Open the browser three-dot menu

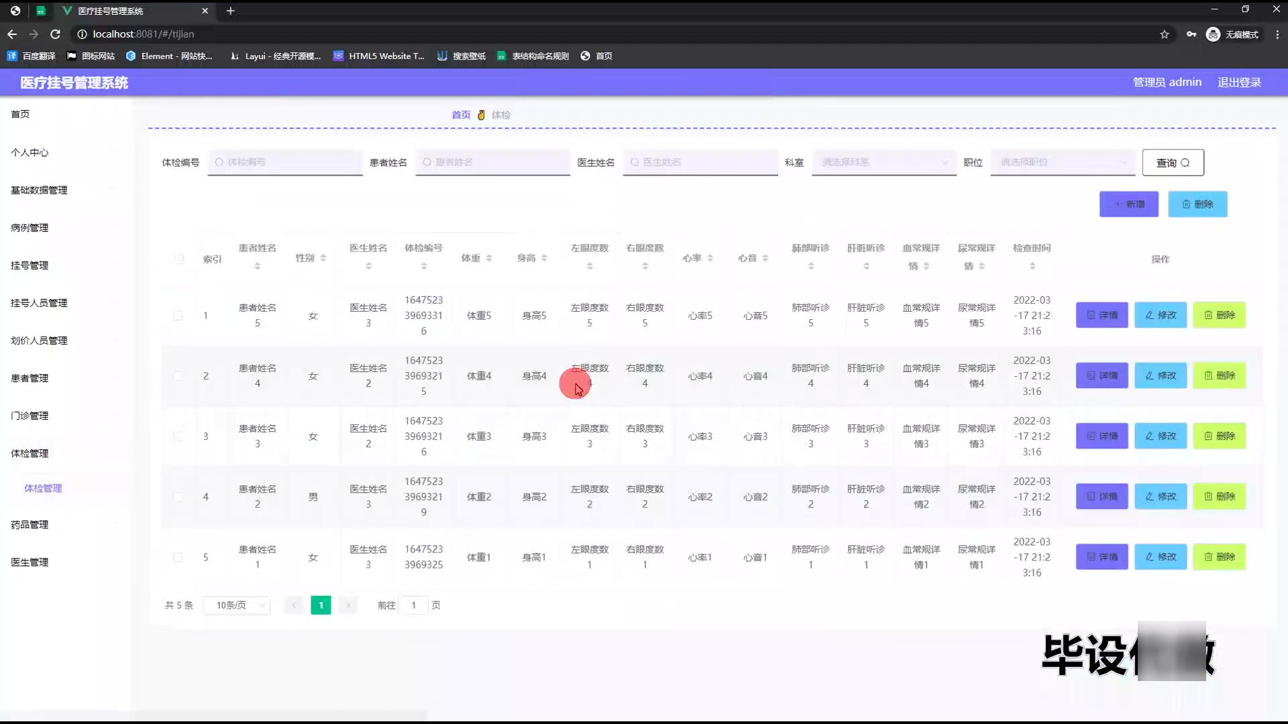point(1277,34)
